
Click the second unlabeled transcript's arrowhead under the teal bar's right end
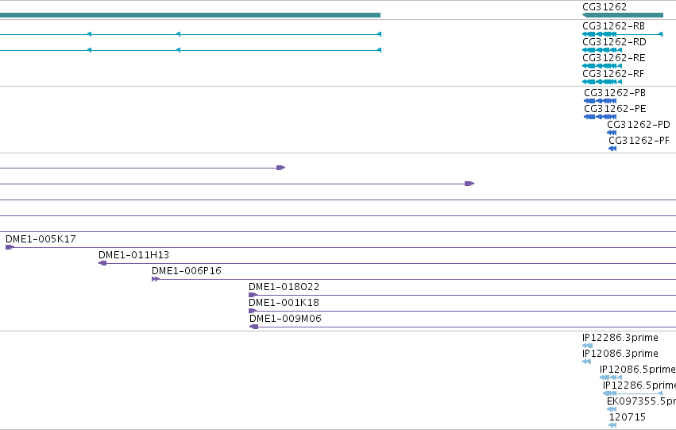click(x=380, y=50)
